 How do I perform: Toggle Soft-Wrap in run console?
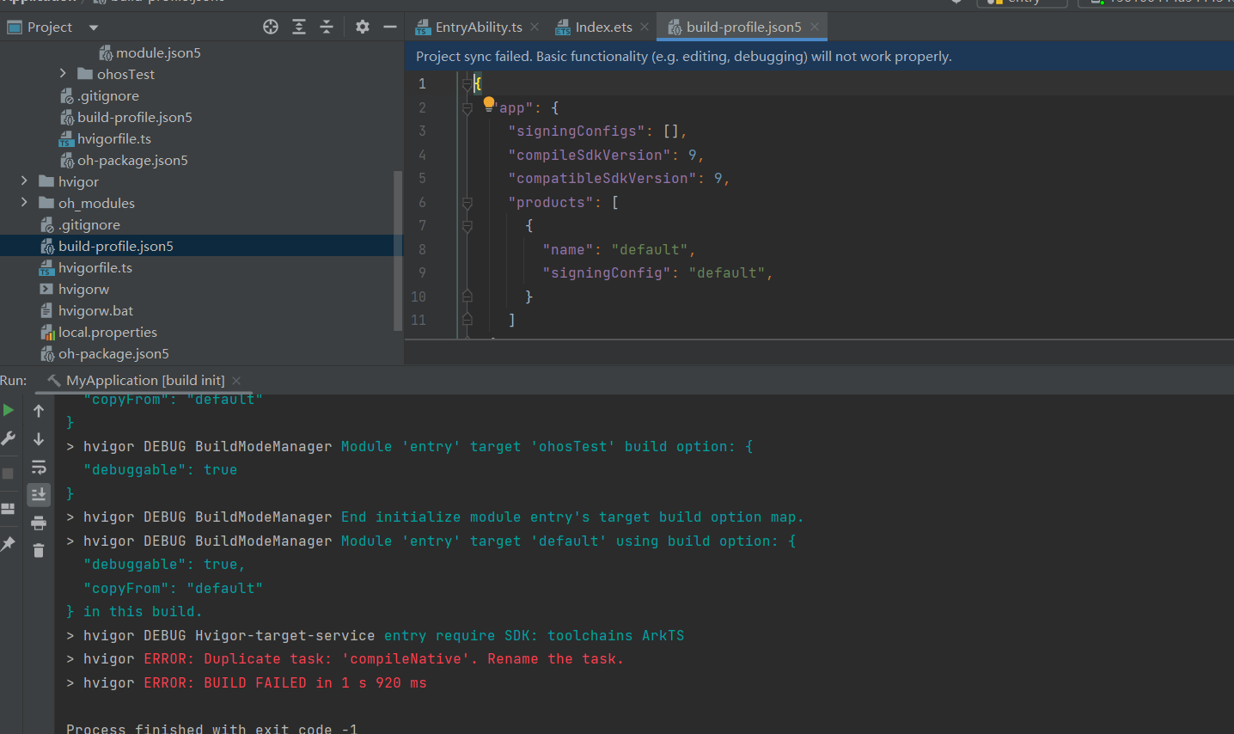click(x=39, y=467)
